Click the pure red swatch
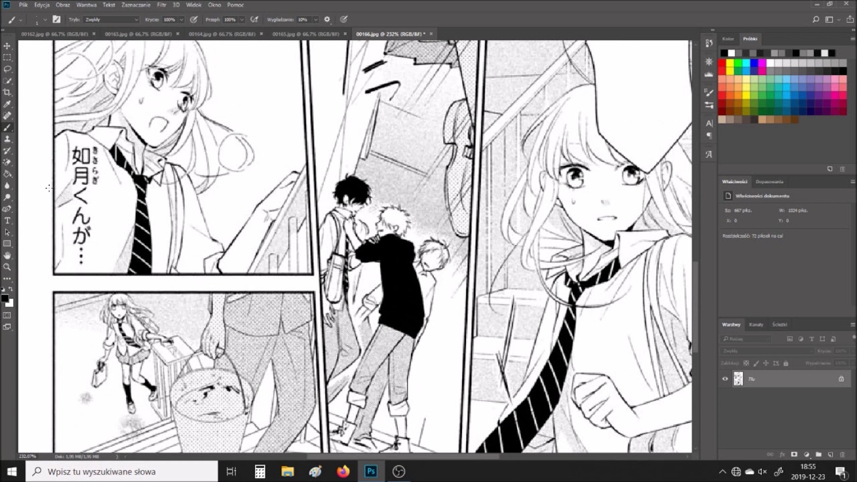Screen dimensions: 857x482 722,63
